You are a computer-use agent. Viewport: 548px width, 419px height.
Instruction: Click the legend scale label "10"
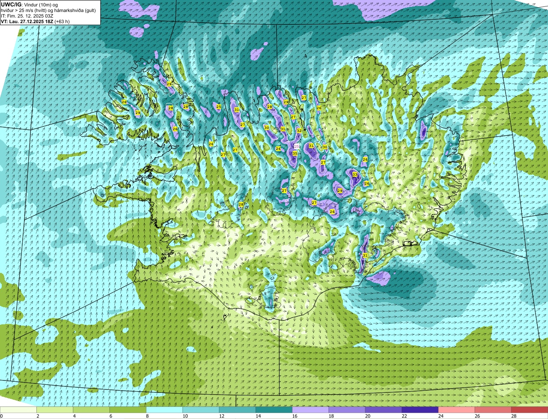tap(185, 416)
